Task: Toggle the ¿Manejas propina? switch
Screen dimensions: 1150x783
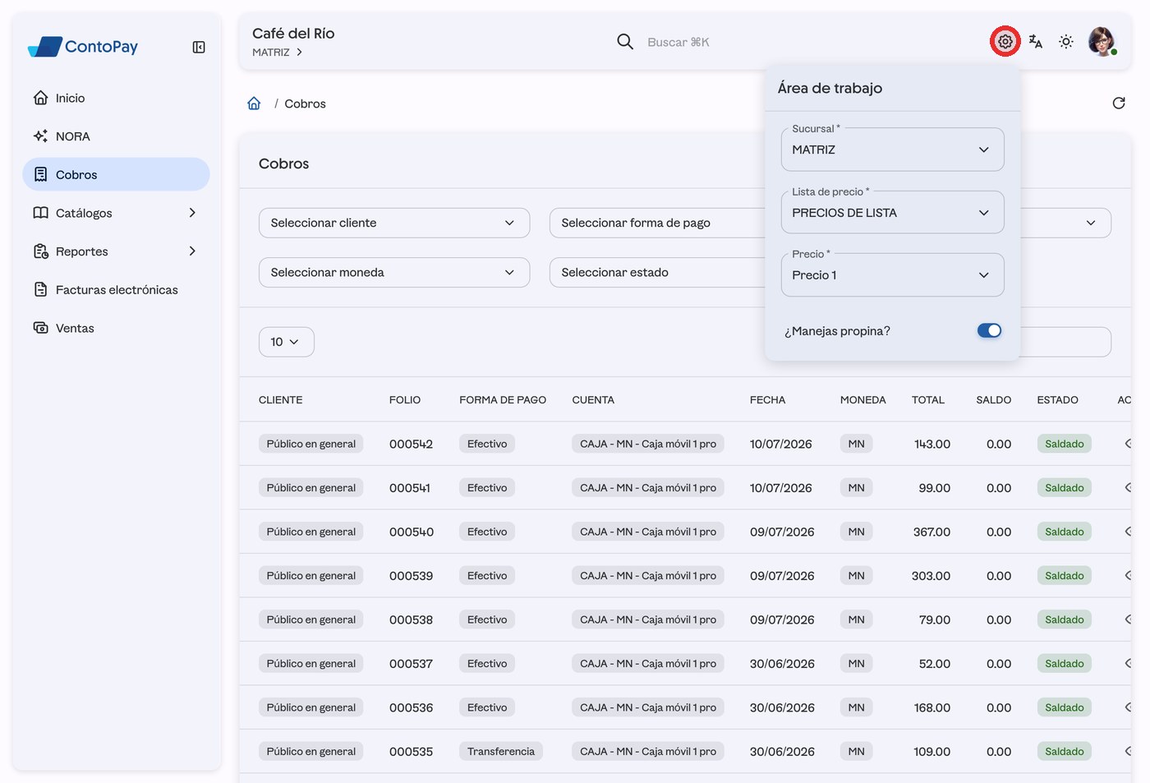Action: tap(989, 330)
